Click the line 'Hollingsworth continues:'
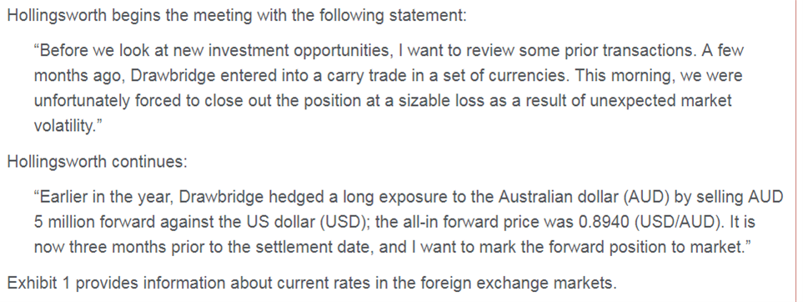This screenshot has width=803, height=302. pos(98,162)
